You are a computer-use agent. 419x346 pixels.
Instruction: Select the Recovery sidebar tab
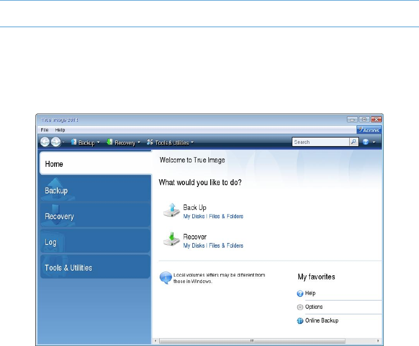point(95,216)
